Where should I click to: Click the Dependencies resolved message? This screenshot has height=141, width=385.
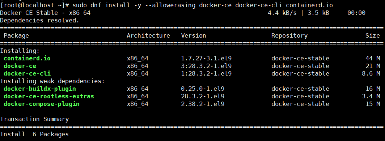(x=40, y=20)
